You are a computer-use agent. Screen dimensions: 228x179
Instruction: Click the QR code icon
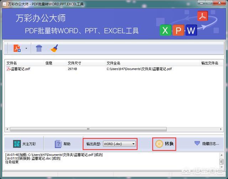pyautogui.click(x=17, y=144)
